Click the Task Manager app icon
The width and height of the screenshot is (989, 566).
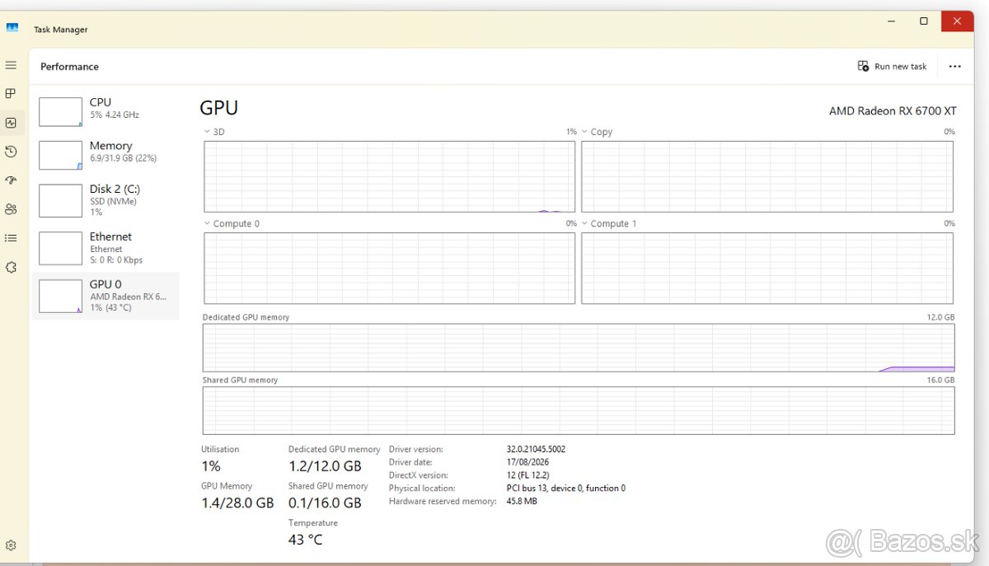[x=12, y=28]
